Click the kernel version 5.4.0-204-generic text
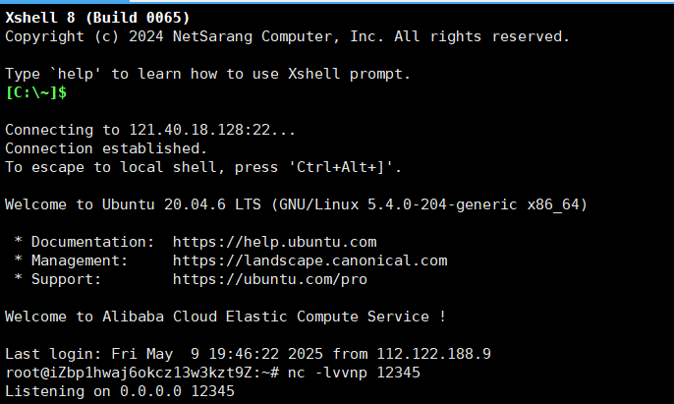Viewport: 674px width, 404px height. click(x=442, y=204)
